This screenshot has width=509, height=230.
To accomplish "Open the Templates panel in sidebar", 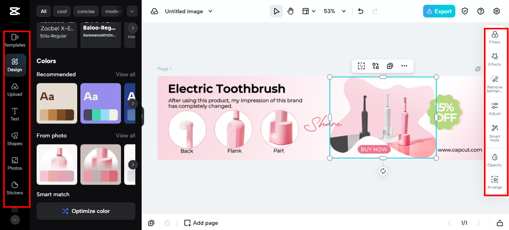I will coord(15,41).
